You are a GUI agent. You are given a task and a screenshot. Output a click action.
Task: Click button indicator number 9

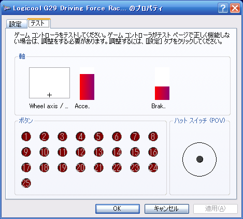pyautogui.click(x=26, y=152)
